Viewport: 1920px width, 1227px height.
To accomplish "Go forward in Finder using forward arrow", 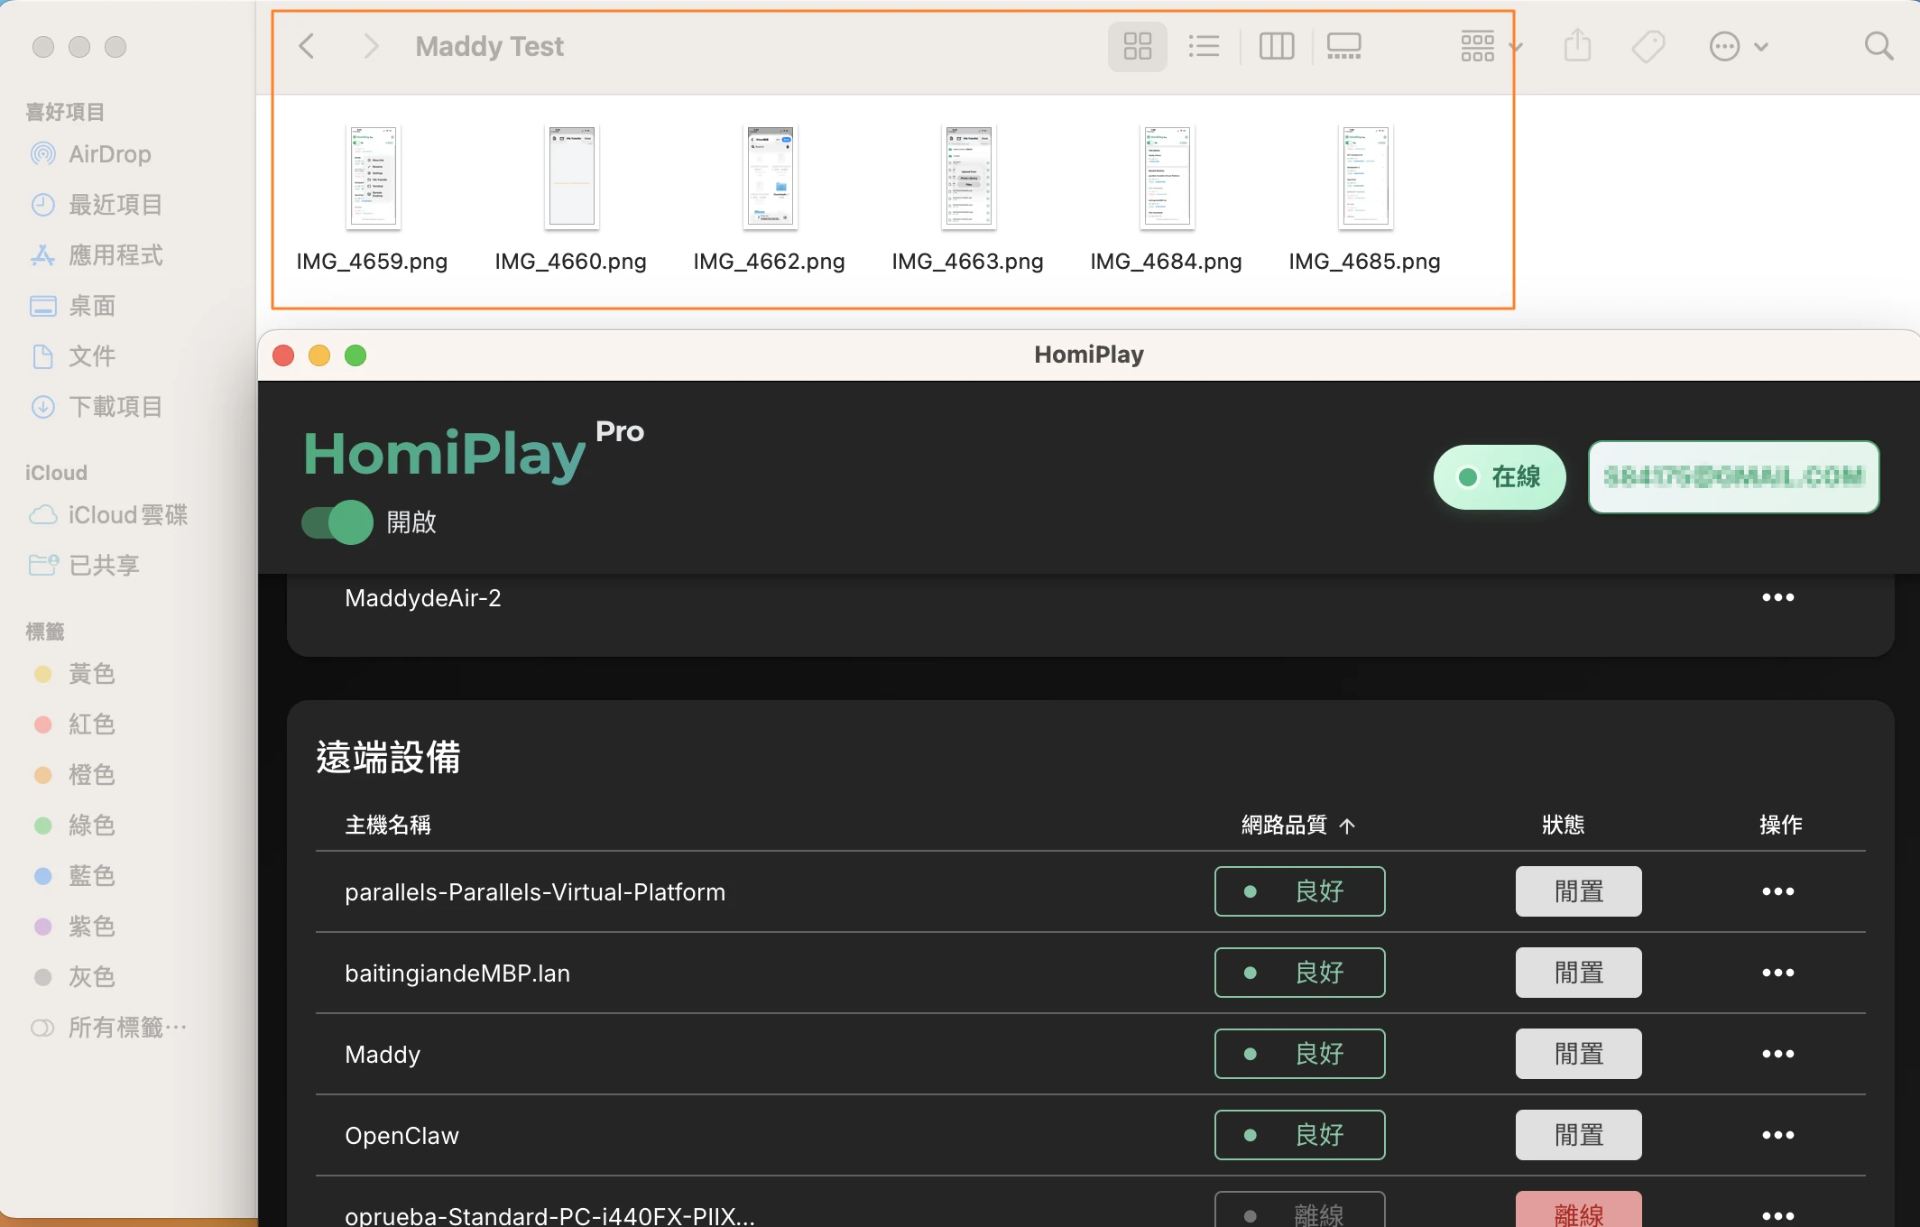I will point(370,46).
